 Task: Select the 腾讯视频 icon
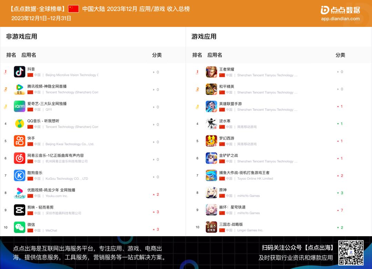coord(20,89)
